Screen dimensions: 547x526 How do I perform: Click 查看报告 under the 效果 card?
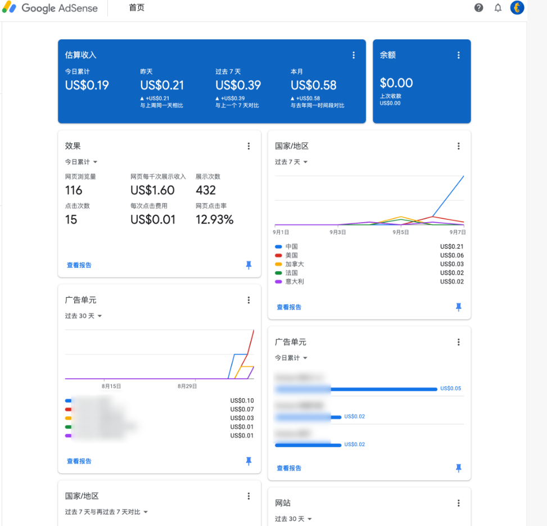[x=79, y=265]
